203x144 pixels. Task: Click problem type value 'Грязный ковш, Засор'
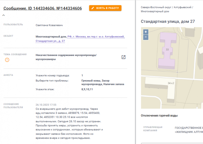pos(95,81)
